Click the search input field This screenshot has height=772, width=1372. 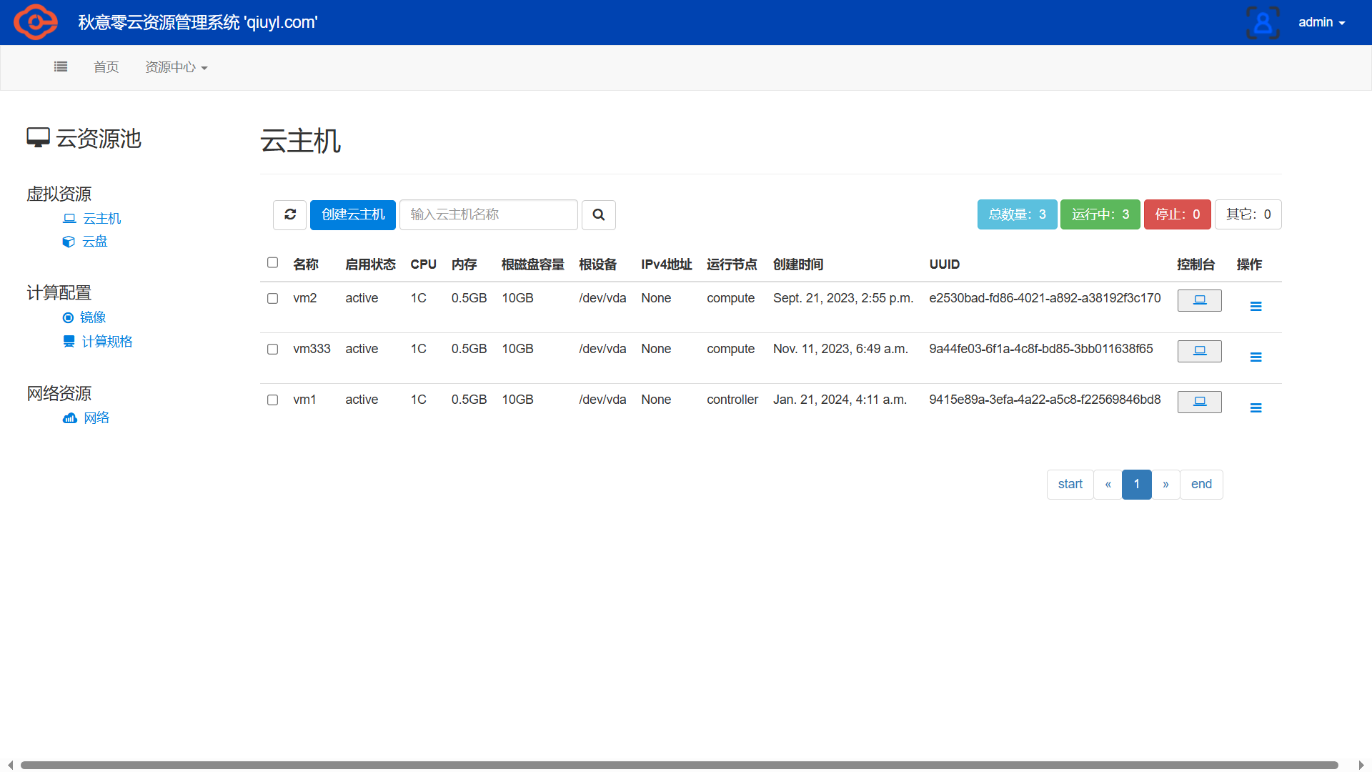[488, 214]
